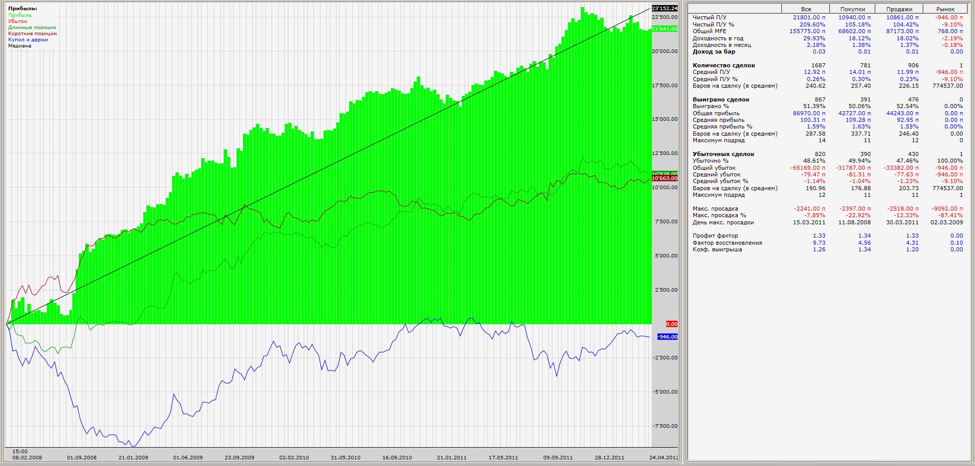The width and height of the screenshot is (975, 466).
Task: Click the "Доходность в месяц" row label
Action: pos(722,45)
